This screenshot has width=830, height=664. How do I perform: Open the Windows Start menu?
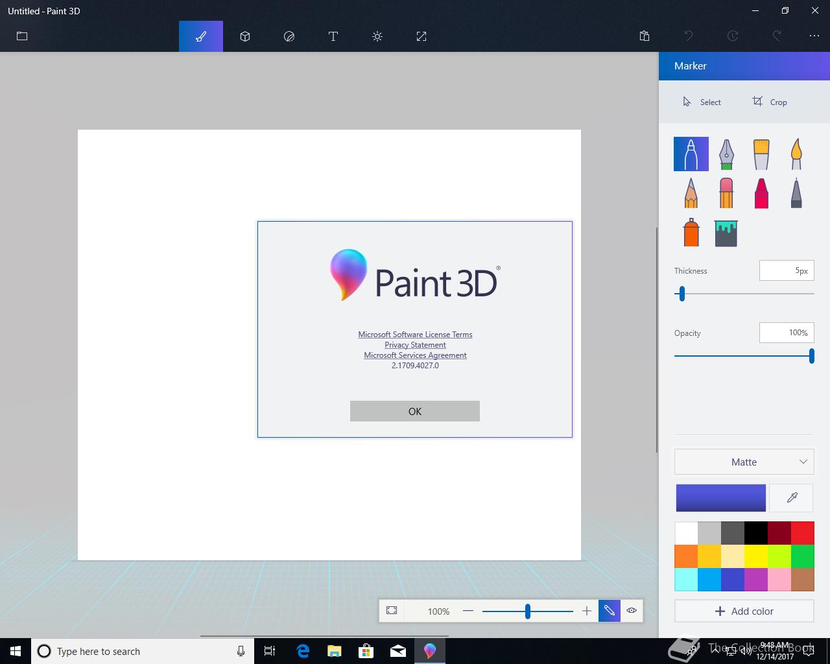16,651
